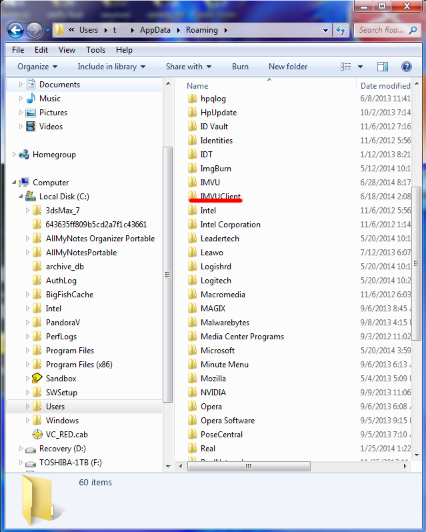Open the Share with dropdown

189,67
